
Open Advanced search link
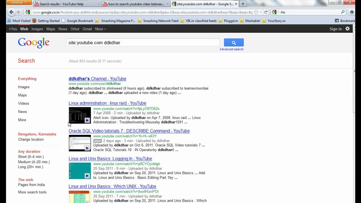pos(232,49)
